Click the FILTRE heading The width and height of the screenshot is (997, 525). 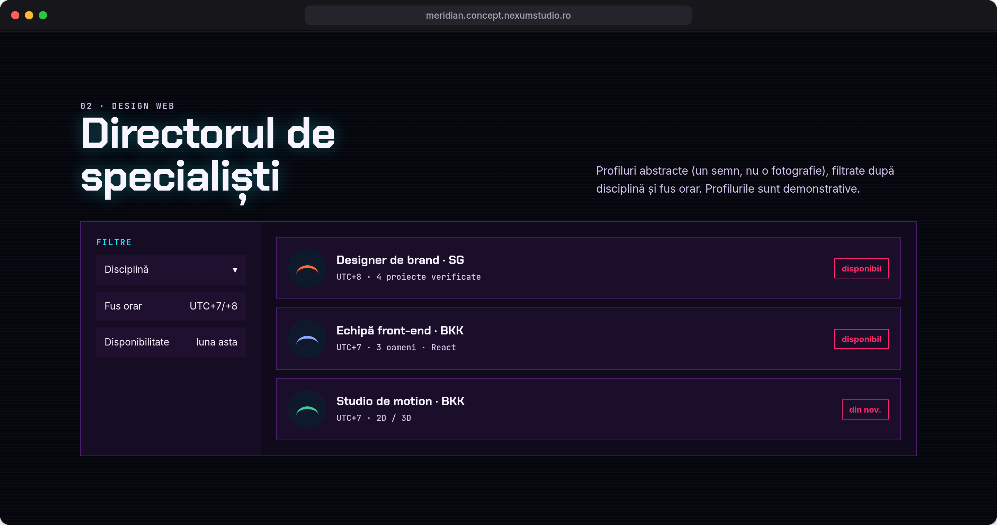pyautogui.click(x=114, y=242)
